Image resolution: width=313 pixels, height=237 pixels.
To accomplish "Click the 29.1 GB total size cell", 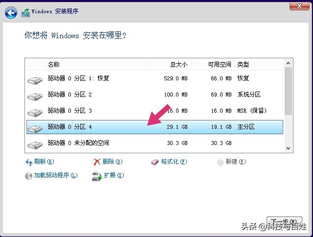I will coord(177,127).
